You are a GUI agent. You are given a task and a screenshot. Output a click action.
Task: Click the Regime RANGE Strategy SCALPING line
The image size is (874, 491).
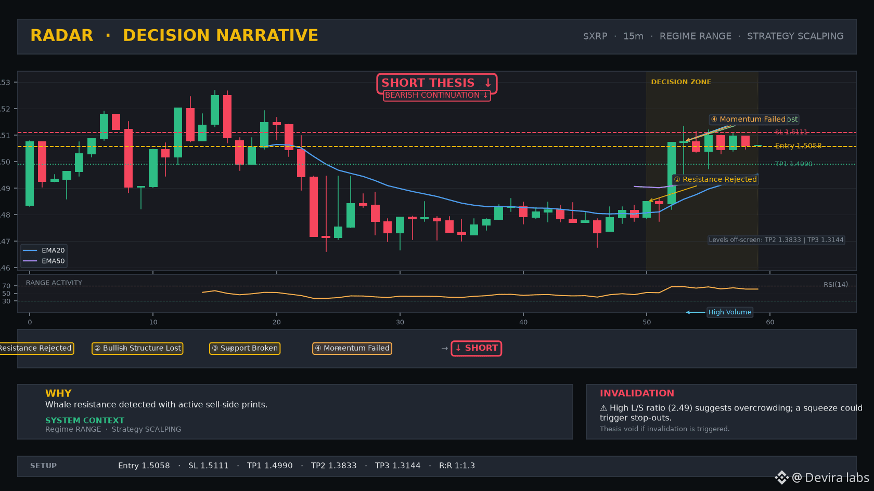pyautogui.click(x=113, y=429)
